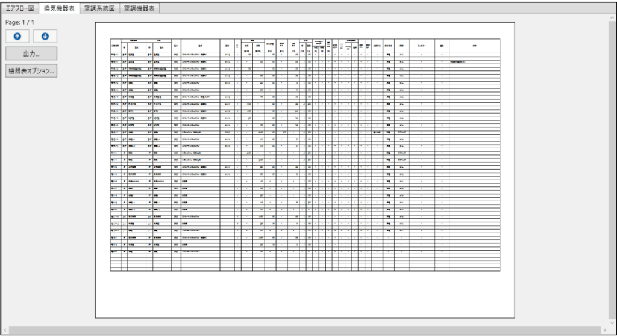Image resolution: width=617 pixels, height=336 pixels.
Task: Open 機器表オプション... settings
Action: (x=31, y=71)
